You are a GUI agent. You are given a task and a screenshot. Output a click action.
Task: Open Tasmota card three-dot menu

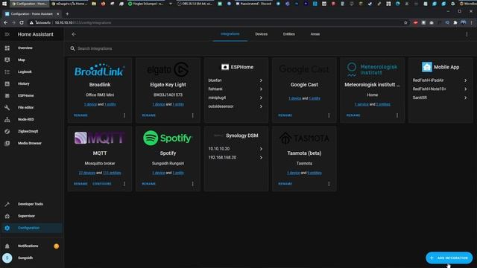pyautogui.click(x=329, y=184)
